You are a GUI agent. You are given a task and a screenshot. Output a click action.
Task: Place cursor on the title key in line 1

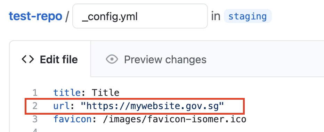pyautogui.click(x=67, y=93)
